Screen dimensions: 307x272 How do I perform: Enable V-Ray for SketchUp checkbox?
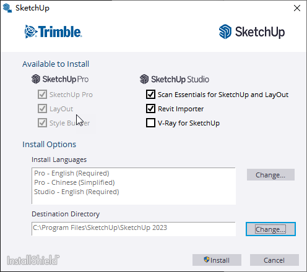click(150, 123)
